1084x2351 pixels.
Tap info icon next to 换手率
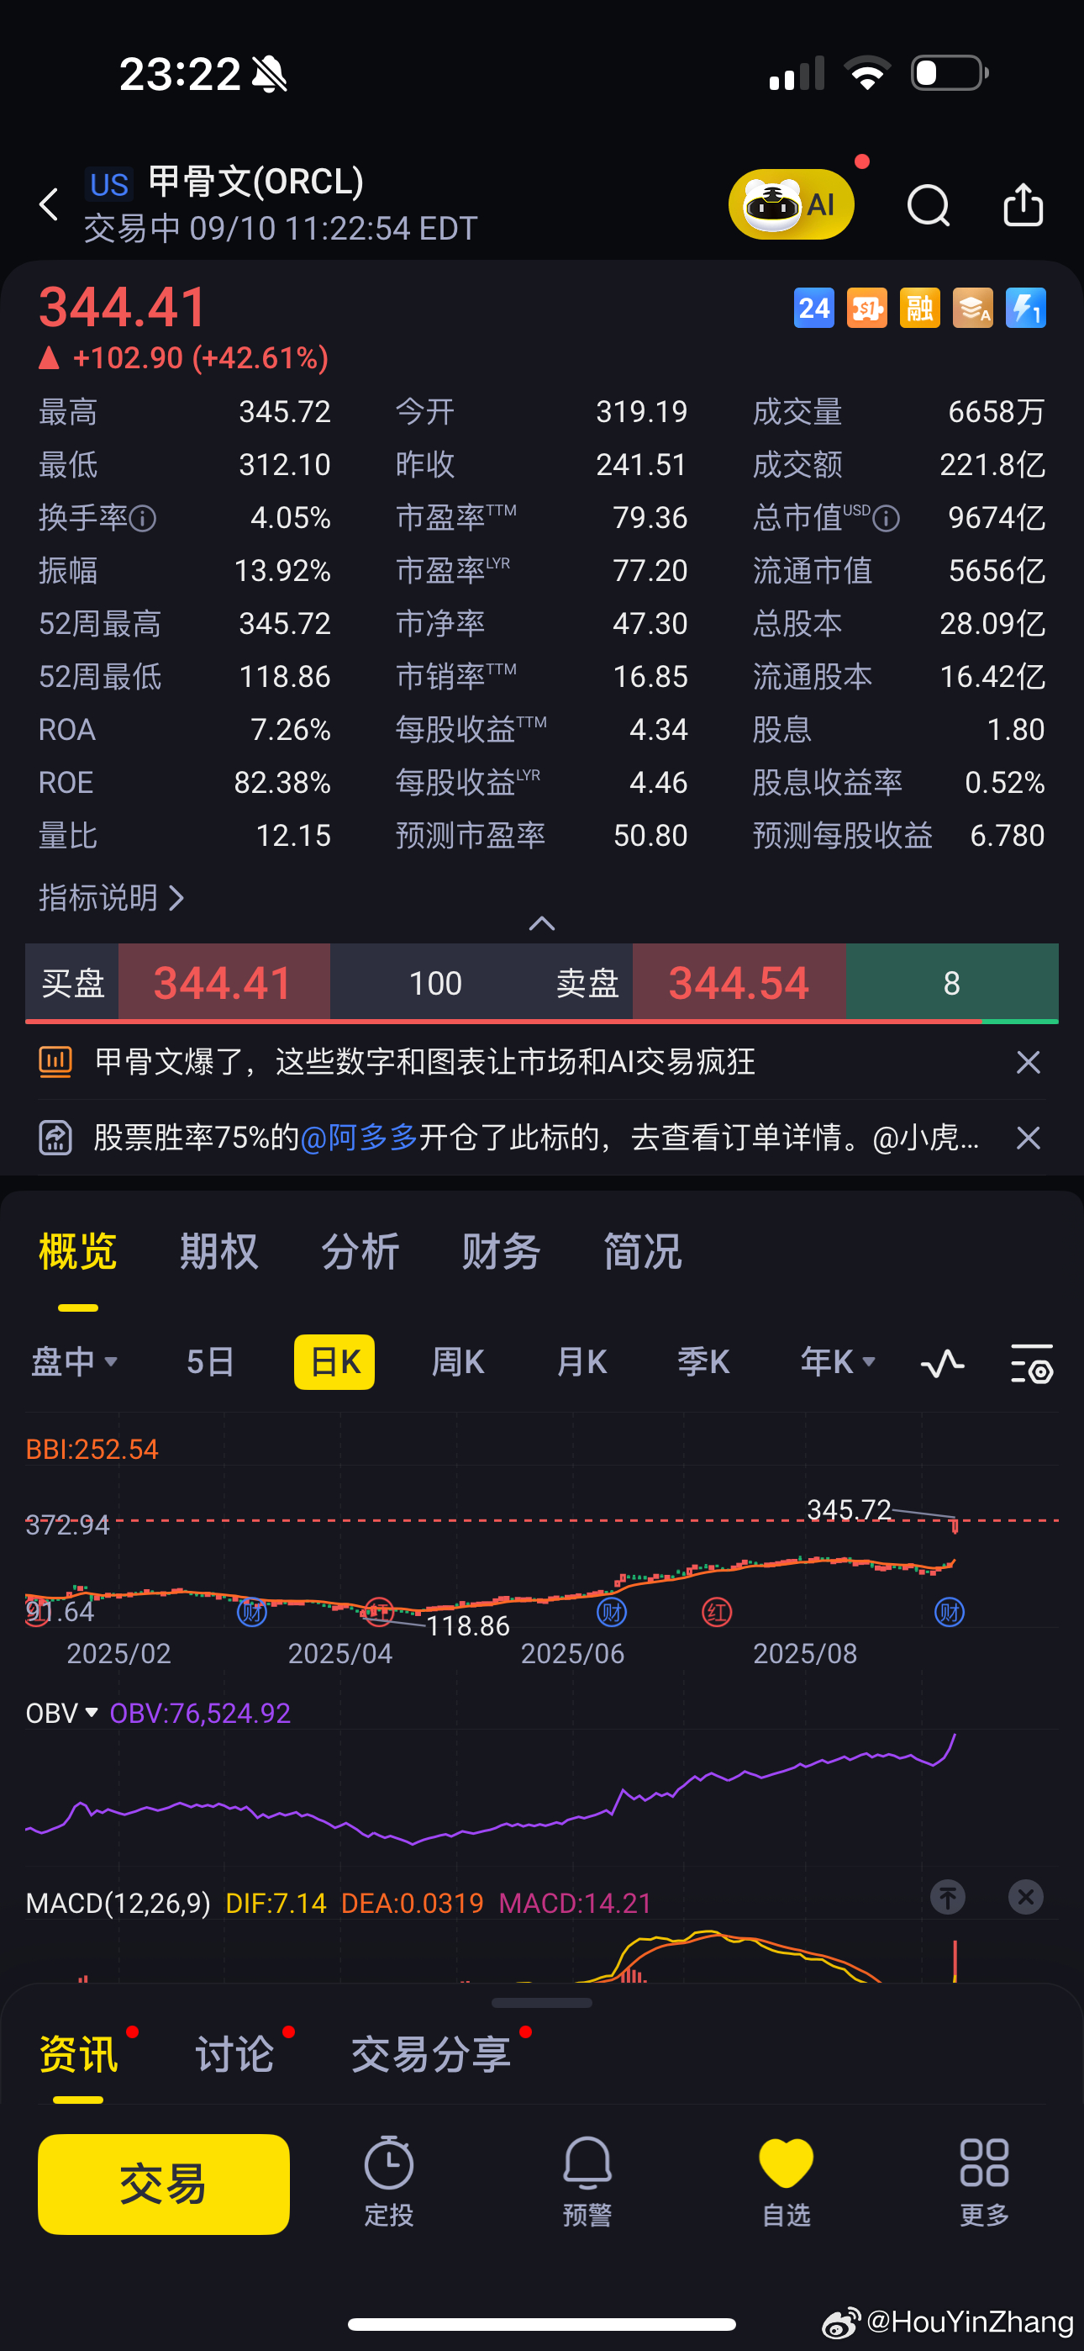[142, 520]
